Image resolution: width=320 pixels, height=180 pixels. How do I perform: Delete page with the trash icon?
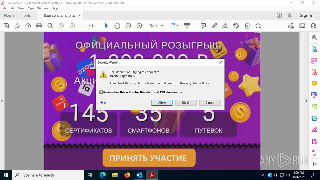coord(247,26)
